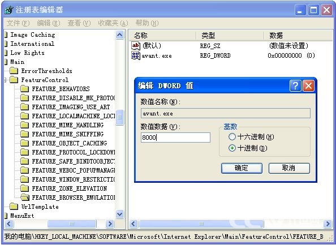Viewport: 336px width, 245px height.
Task: Click the dialog help question mark icon
Action: [x=295, y=86]
